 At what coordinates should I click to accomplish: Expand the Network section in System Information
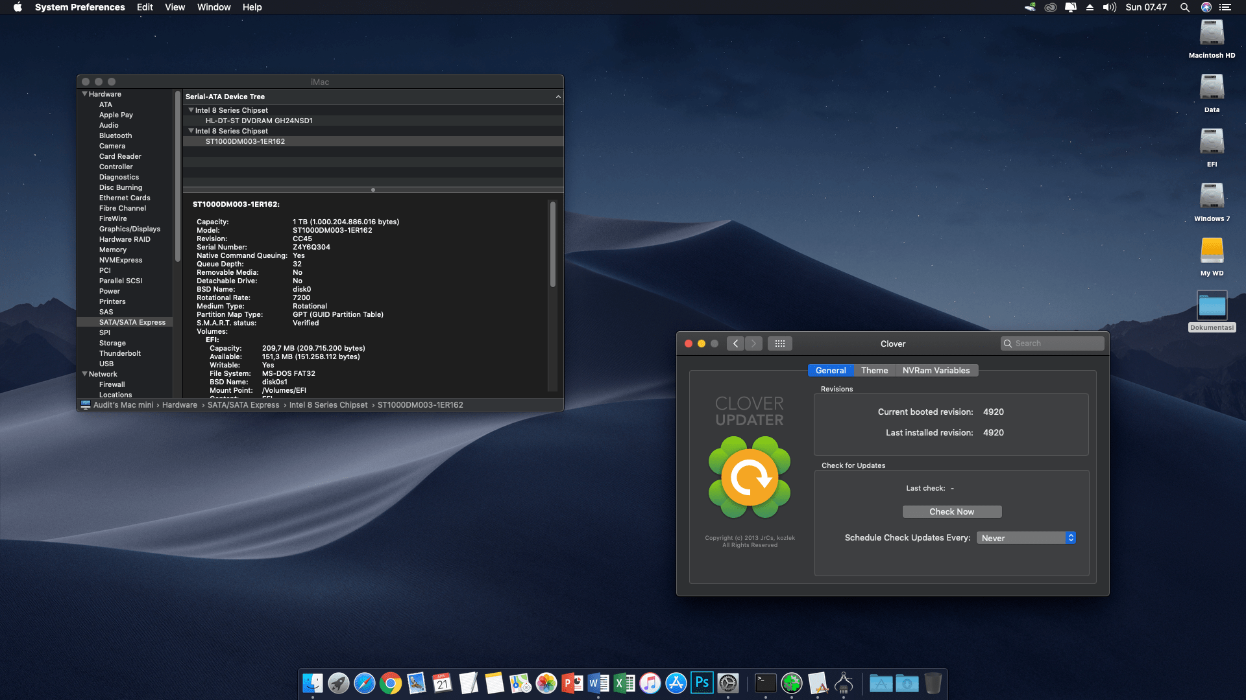pos(85,374)
